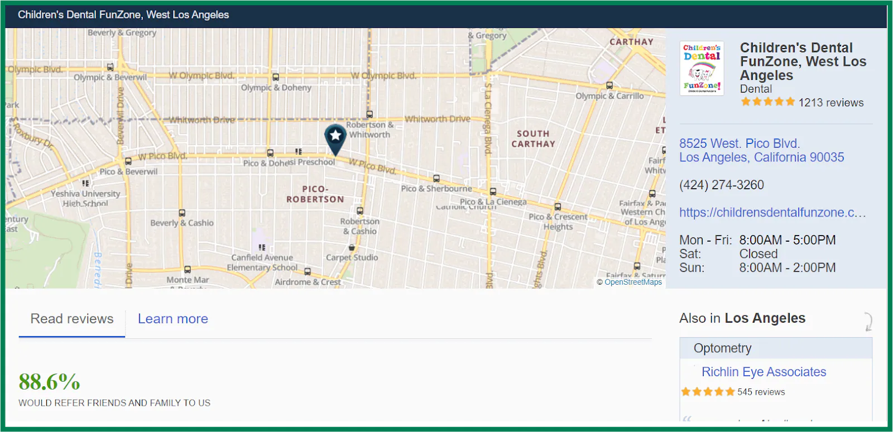Click the SOUTH CARTHAY neighborhood label
The height and width of the screenshot is (432, 893).
click(534, 139)
